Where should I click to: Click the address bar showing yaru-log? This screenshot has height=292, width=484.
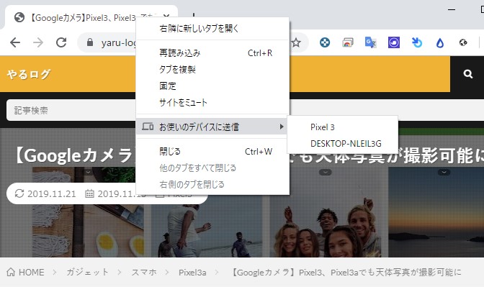point(107,42)
